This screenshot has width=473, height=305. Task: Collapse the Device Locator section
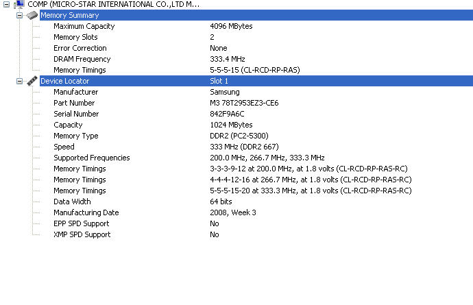[19, 81]
